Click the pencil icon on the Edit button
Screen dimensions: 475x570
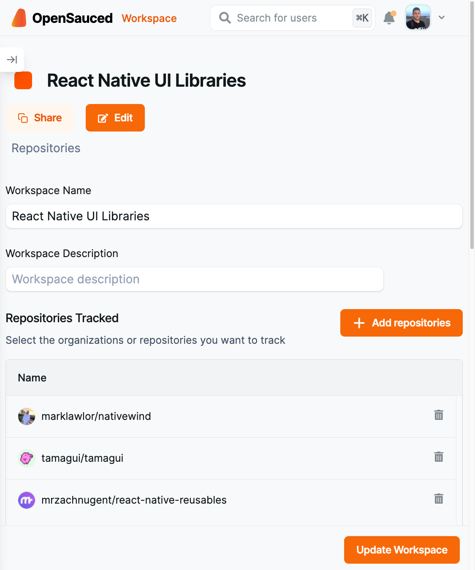click(x=102, y=118)
